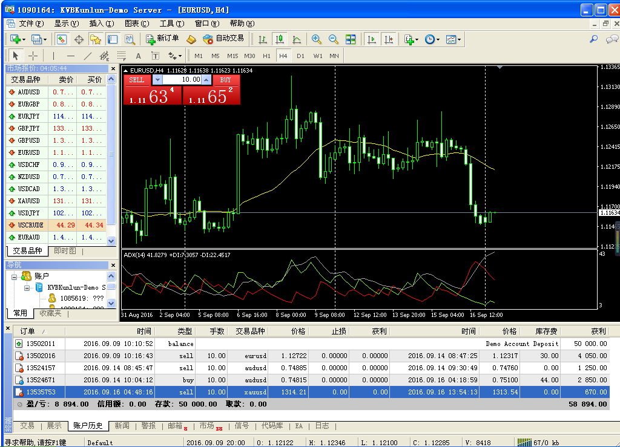Open the 工具(T) menu
Screen dimensions: 620x447
point(172,24)
